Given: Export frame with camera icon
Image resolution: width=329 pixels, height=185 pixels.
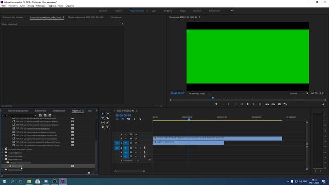Looking at the screenshot, I should [x=279, y=104].
